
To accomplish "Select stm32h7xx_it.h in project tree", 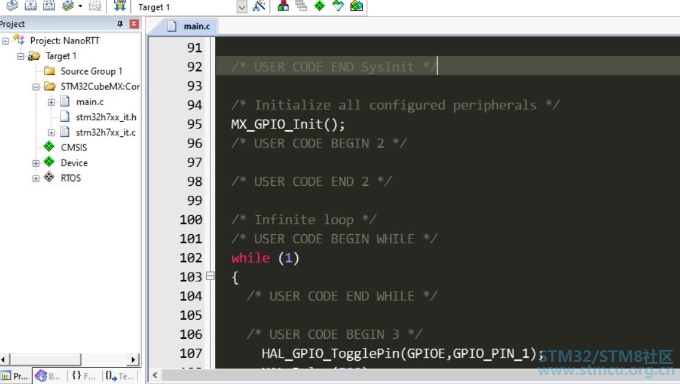I will [106, 117].
